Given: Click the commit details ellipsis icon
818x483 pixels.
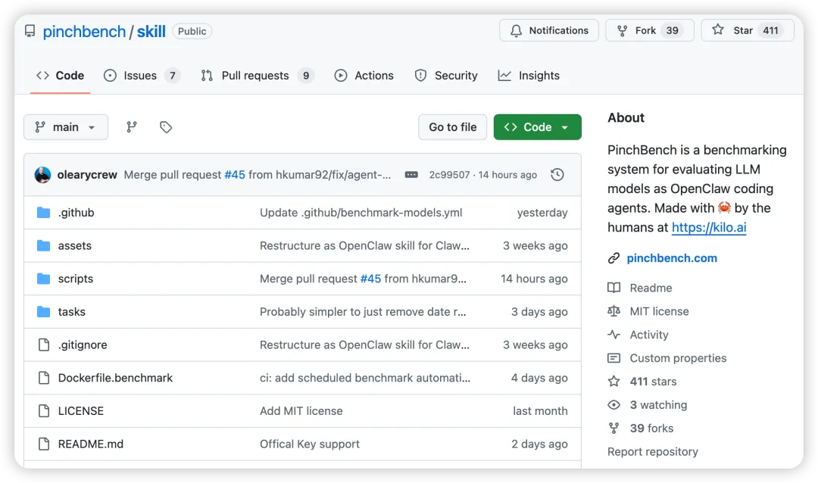Looking at the screenshot, I should [411, 175].
